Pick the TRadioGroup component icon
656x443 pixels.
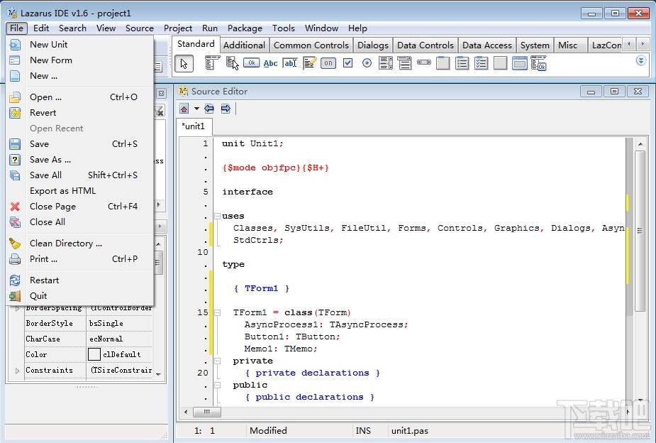coord(462,63)
